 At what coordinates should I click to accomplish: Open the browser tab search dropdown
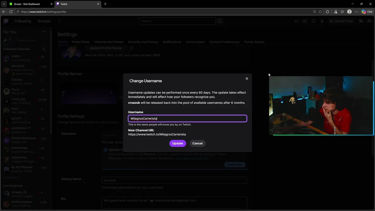point(4,4)
